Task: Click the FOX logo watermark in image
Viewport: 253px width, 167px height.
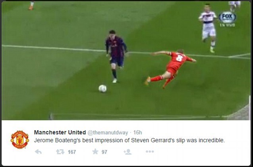Action: coord(227,17)
